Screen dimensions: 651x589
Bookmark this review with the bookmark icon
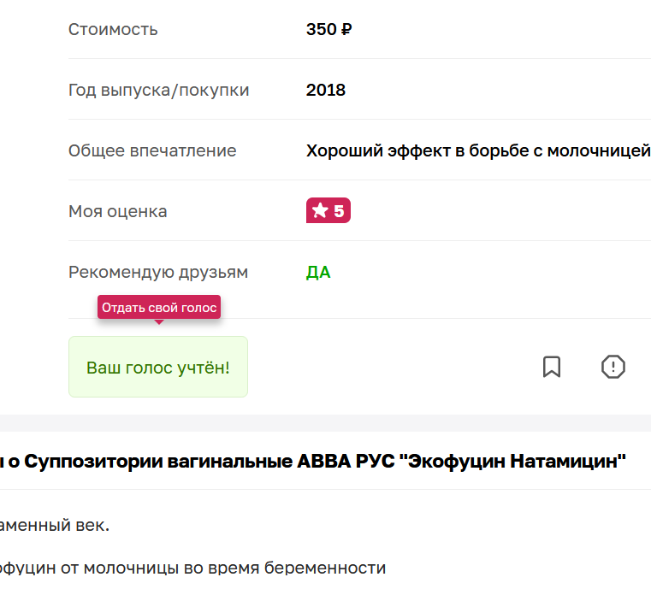point(552,367)
